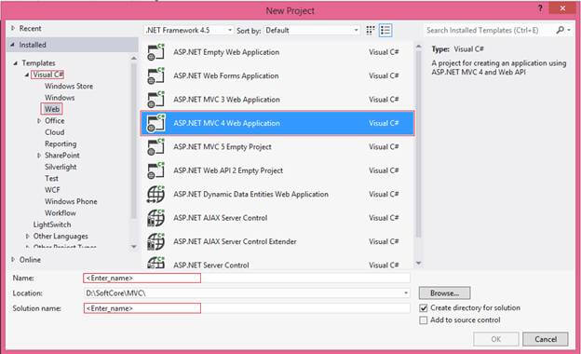Click the category tree scroll up arrow
This screenshot has width=581, height=354.
(x=134, y=58)
